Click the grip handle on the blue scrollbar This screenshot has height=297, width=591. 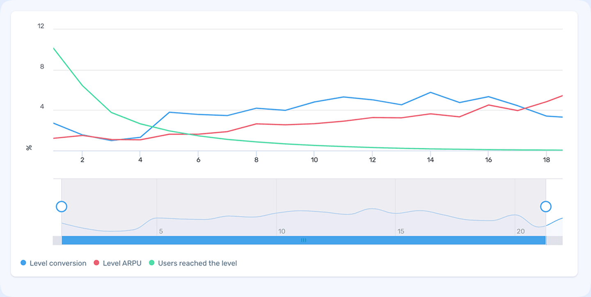(304, 240)
